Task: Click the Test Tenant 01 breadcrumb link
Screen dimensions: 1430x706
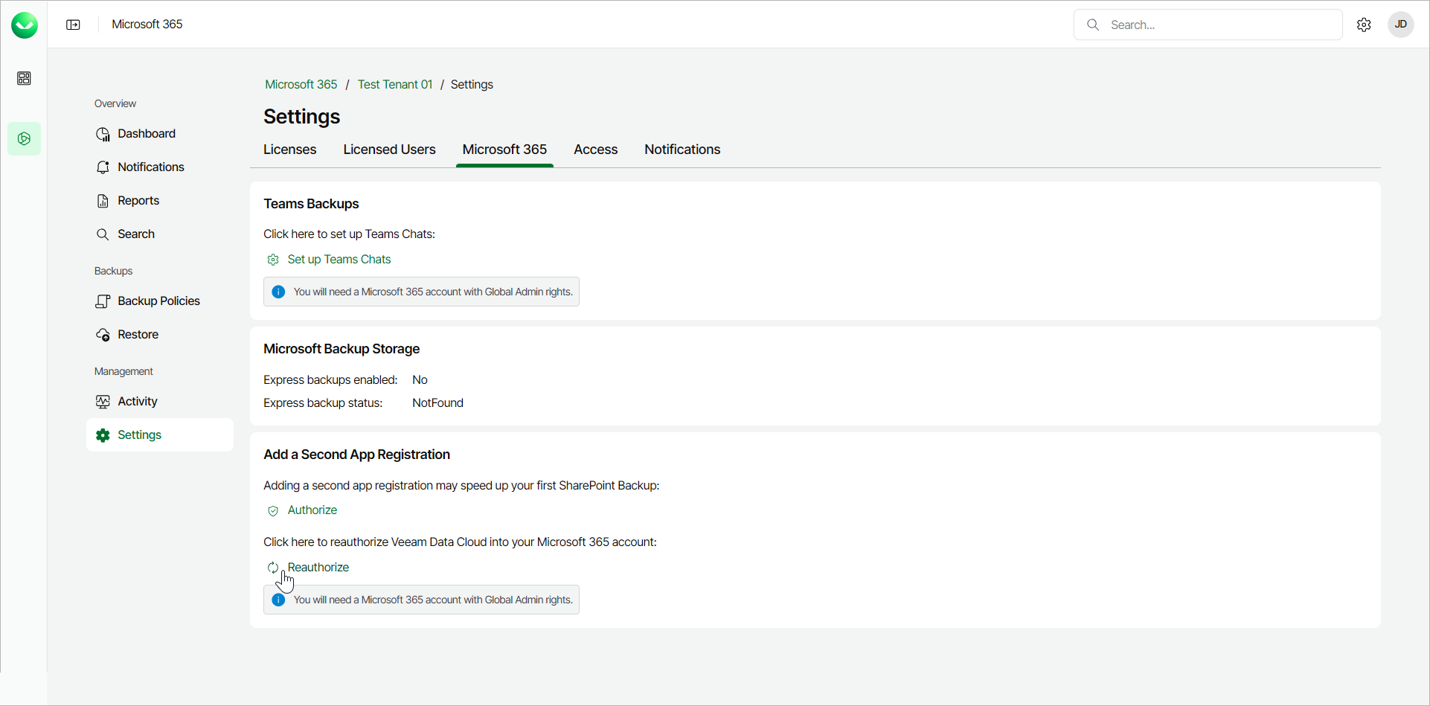Action: point(394,85)
